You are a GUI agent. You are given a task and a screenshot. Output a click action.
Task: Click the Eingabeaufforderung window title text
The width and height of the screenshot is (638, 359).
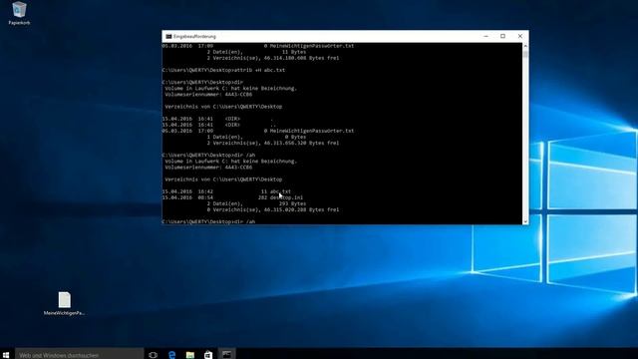pyautogui.click(x=195, y=36)
